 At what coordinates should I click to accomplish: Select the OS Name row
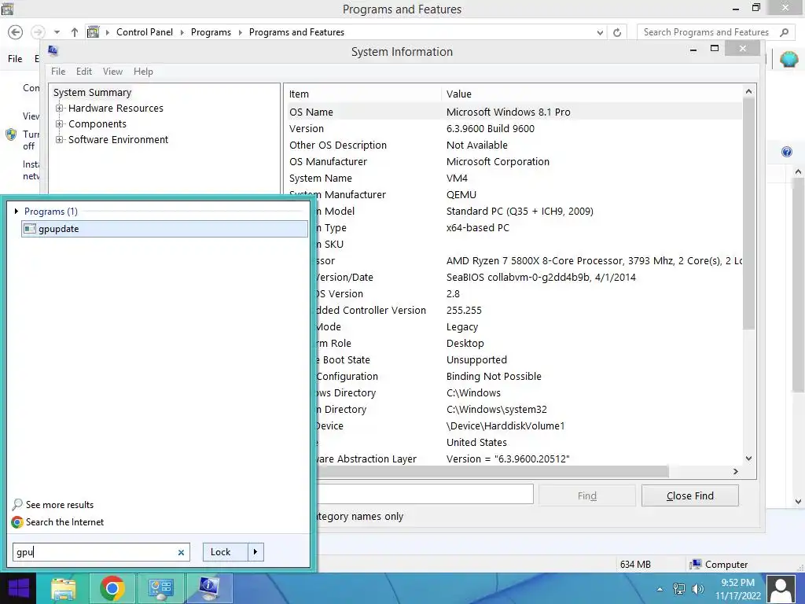(513, 112)
